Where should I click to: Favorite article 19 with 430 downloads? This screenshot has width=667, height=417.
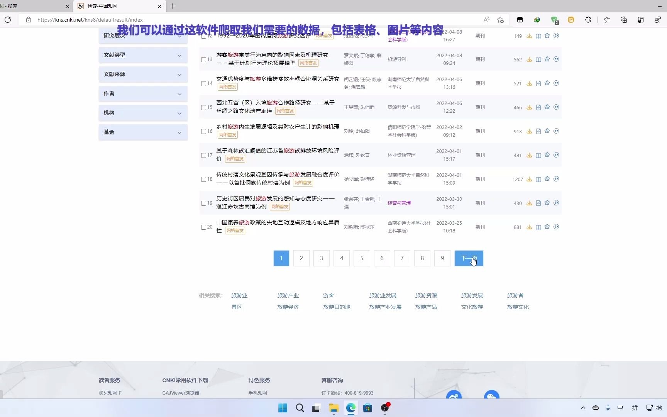(x=547, y=203)
